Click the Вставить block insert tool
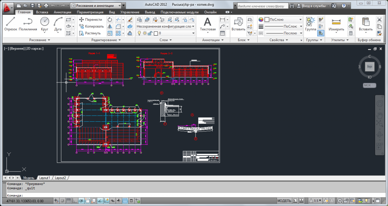Image resolution: width=388 pixels, height=206 pixels. click(x=238, y=24)
